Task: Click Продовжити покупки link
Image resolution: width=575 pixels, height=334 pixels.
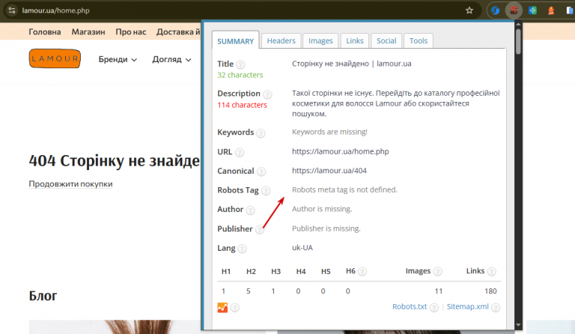Action: [71, 183]
